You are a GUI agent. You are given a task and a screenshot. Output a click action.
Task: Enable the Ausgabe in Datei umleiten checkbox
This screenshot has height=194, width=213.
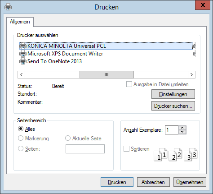click(129, 84)
